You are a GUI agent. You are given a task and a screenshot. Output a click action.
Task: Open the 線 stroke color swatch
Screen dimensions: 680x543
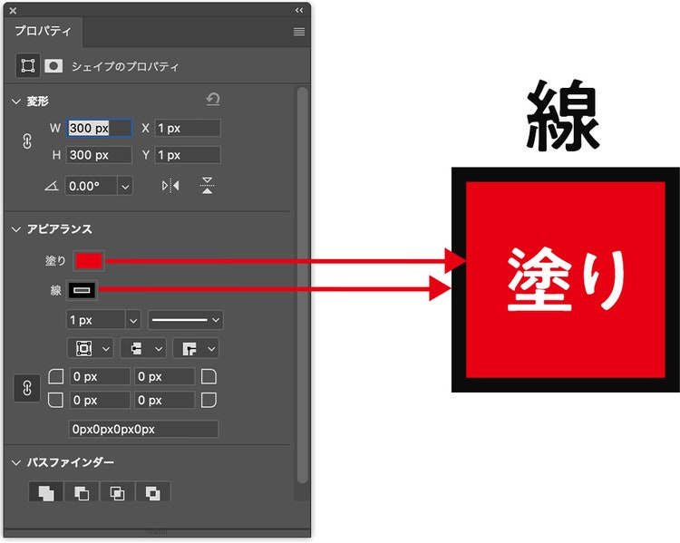tap(82, 290)
